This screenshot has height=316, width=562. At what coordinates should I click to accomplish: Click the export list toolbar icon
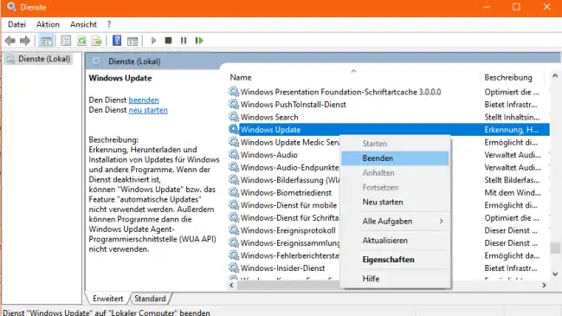click(x=97, y=41)
